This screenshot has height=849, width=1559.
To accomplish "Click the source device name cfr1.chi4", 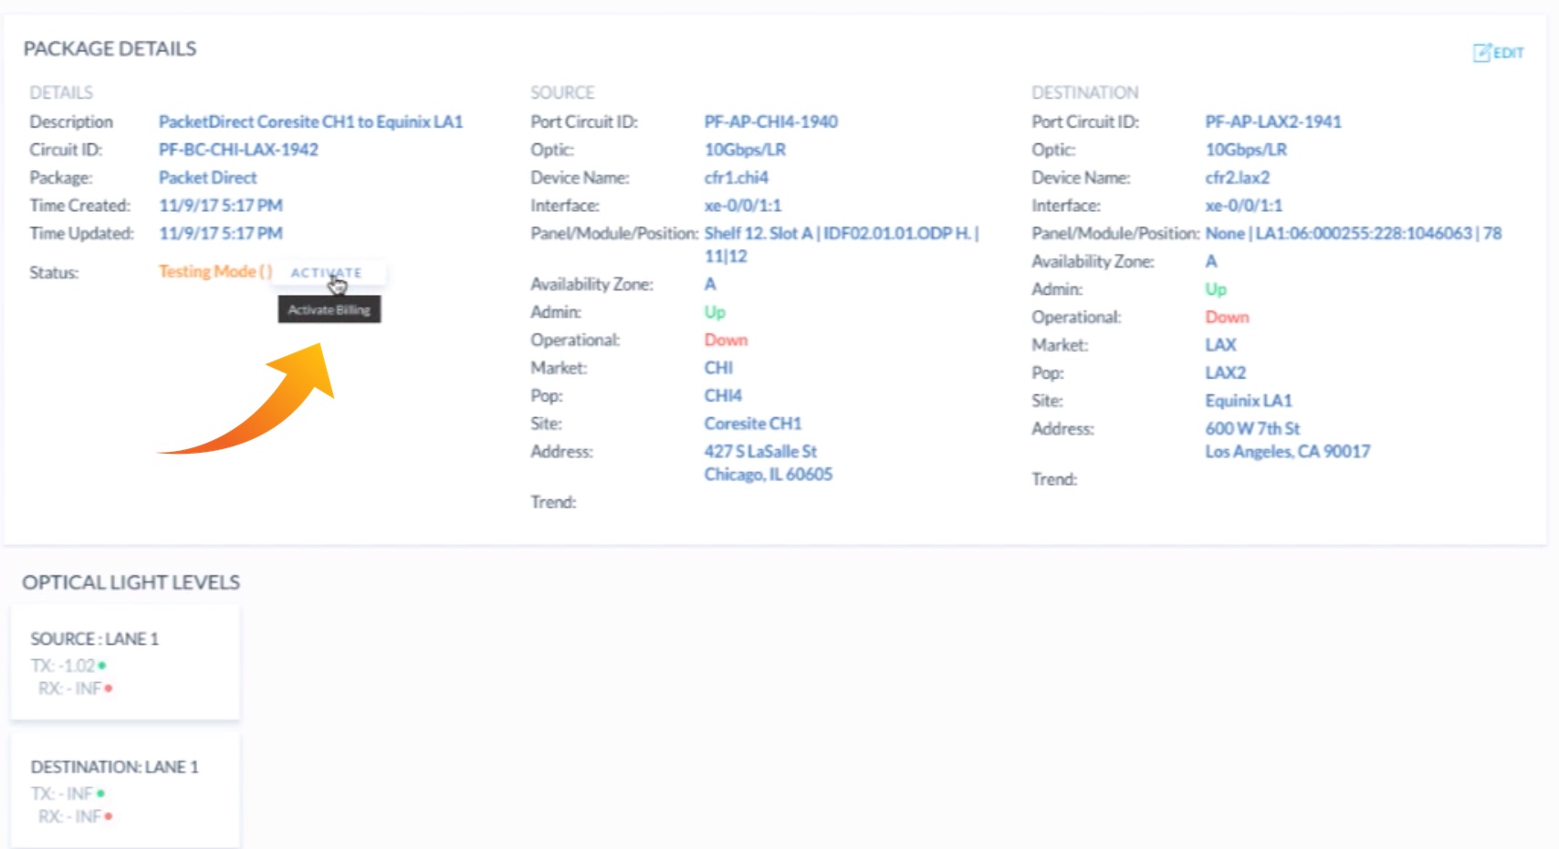I will [x=736, y=177].
